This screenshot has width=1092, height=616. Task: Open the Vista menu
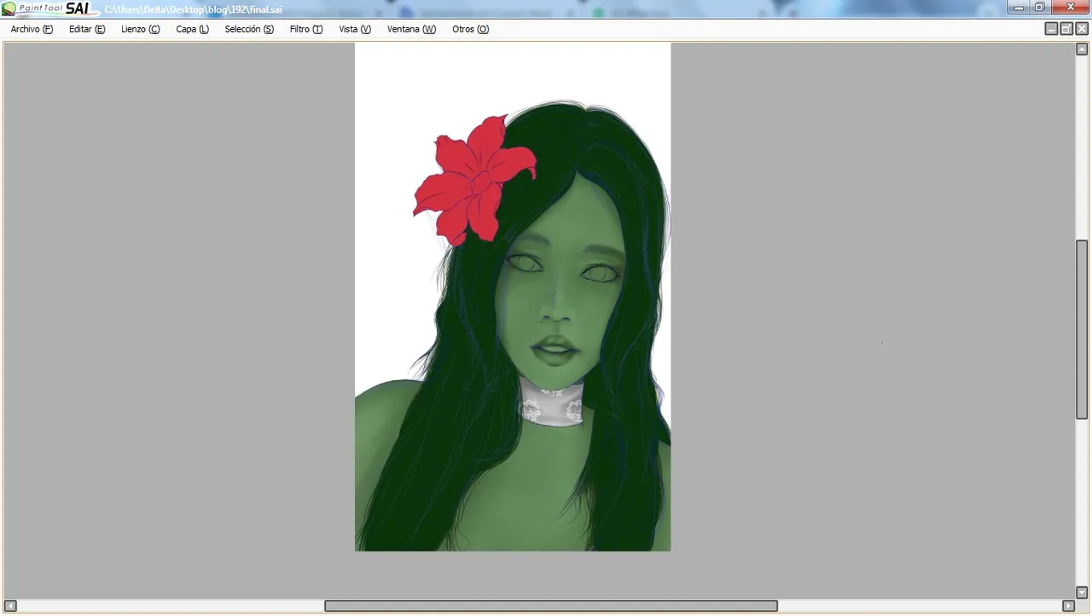click(x=355, y=29)
